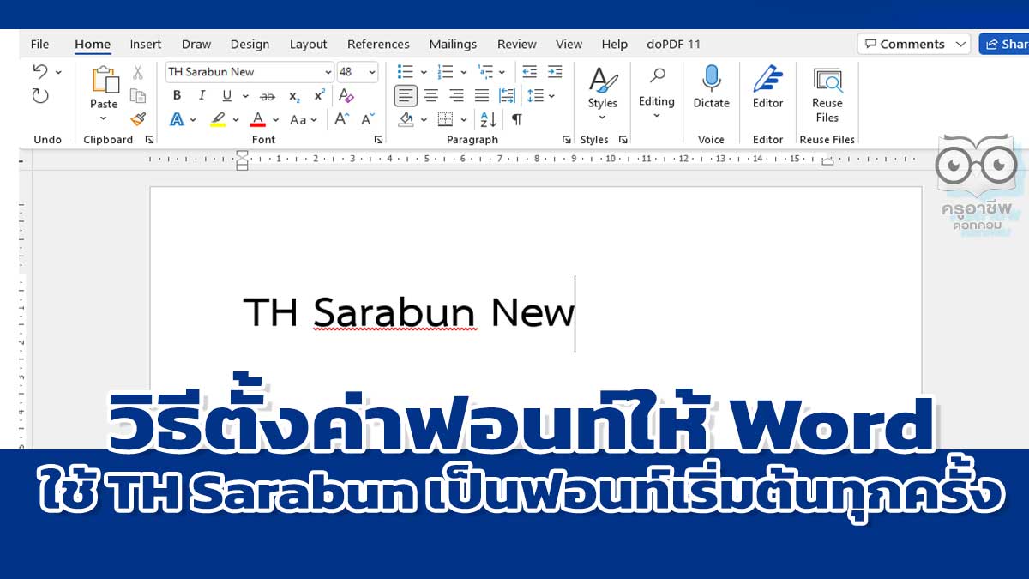
Task: Open the font name dropdown
Action: click(328, 72)
